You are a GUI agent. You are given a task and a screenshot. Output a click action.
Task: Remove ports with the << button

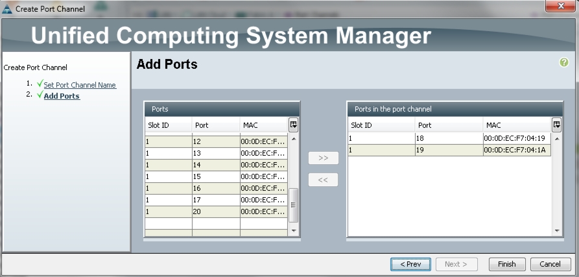pos(323,180)
